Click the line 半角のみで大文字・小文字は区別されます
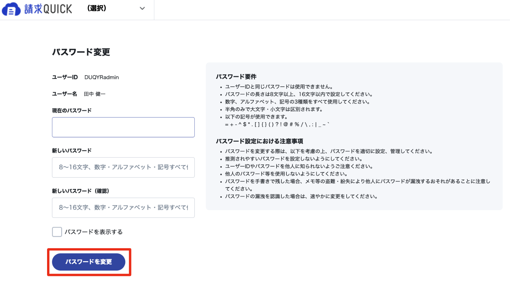The height and width of the screenshot is (281, 510). (x=274, y=109)
